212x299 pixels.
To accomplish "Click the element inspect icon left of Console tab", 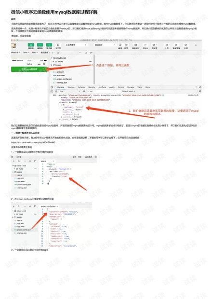I will (52, 87).
